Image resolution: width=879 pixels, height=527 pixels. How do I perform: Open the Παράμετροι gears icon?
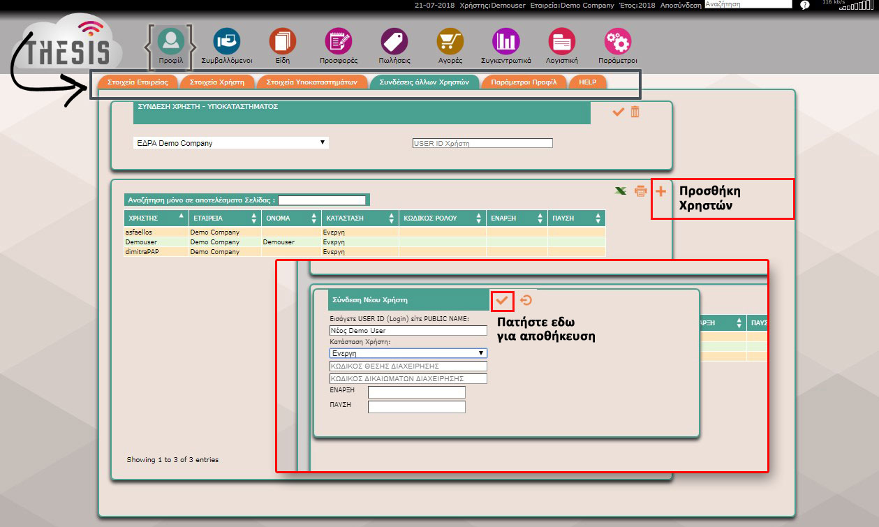pyautogui.click(x=617, y=42)
